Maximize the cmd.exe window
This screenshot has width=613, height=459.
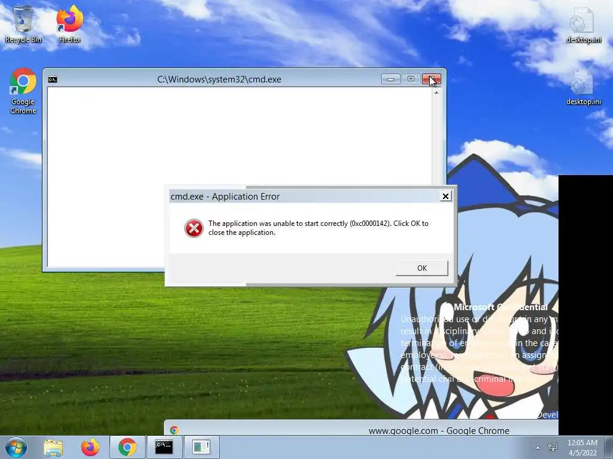[x=411, y=79]
